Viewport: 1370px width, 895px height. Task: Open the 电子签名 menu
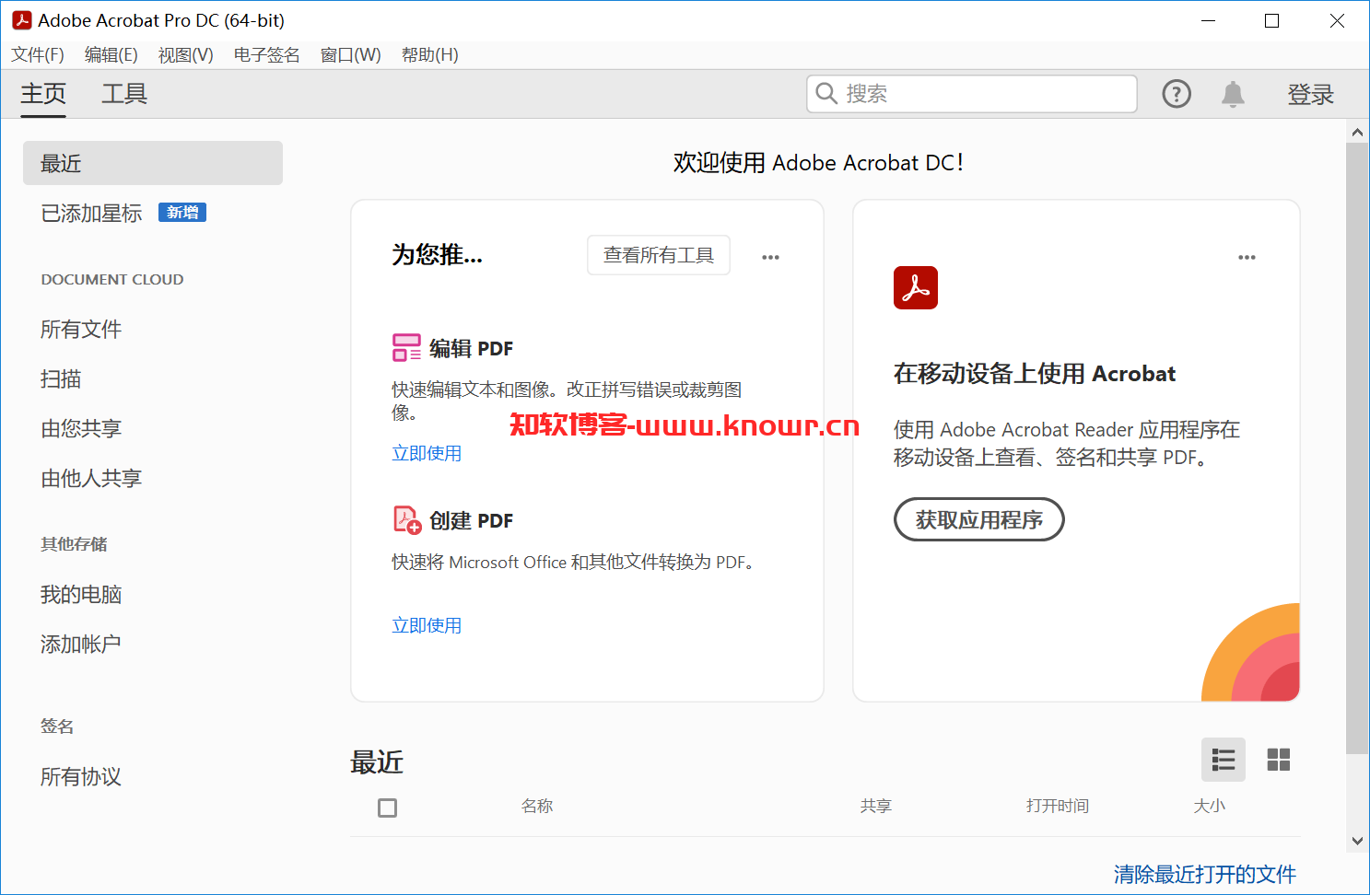tap(267, 55)
